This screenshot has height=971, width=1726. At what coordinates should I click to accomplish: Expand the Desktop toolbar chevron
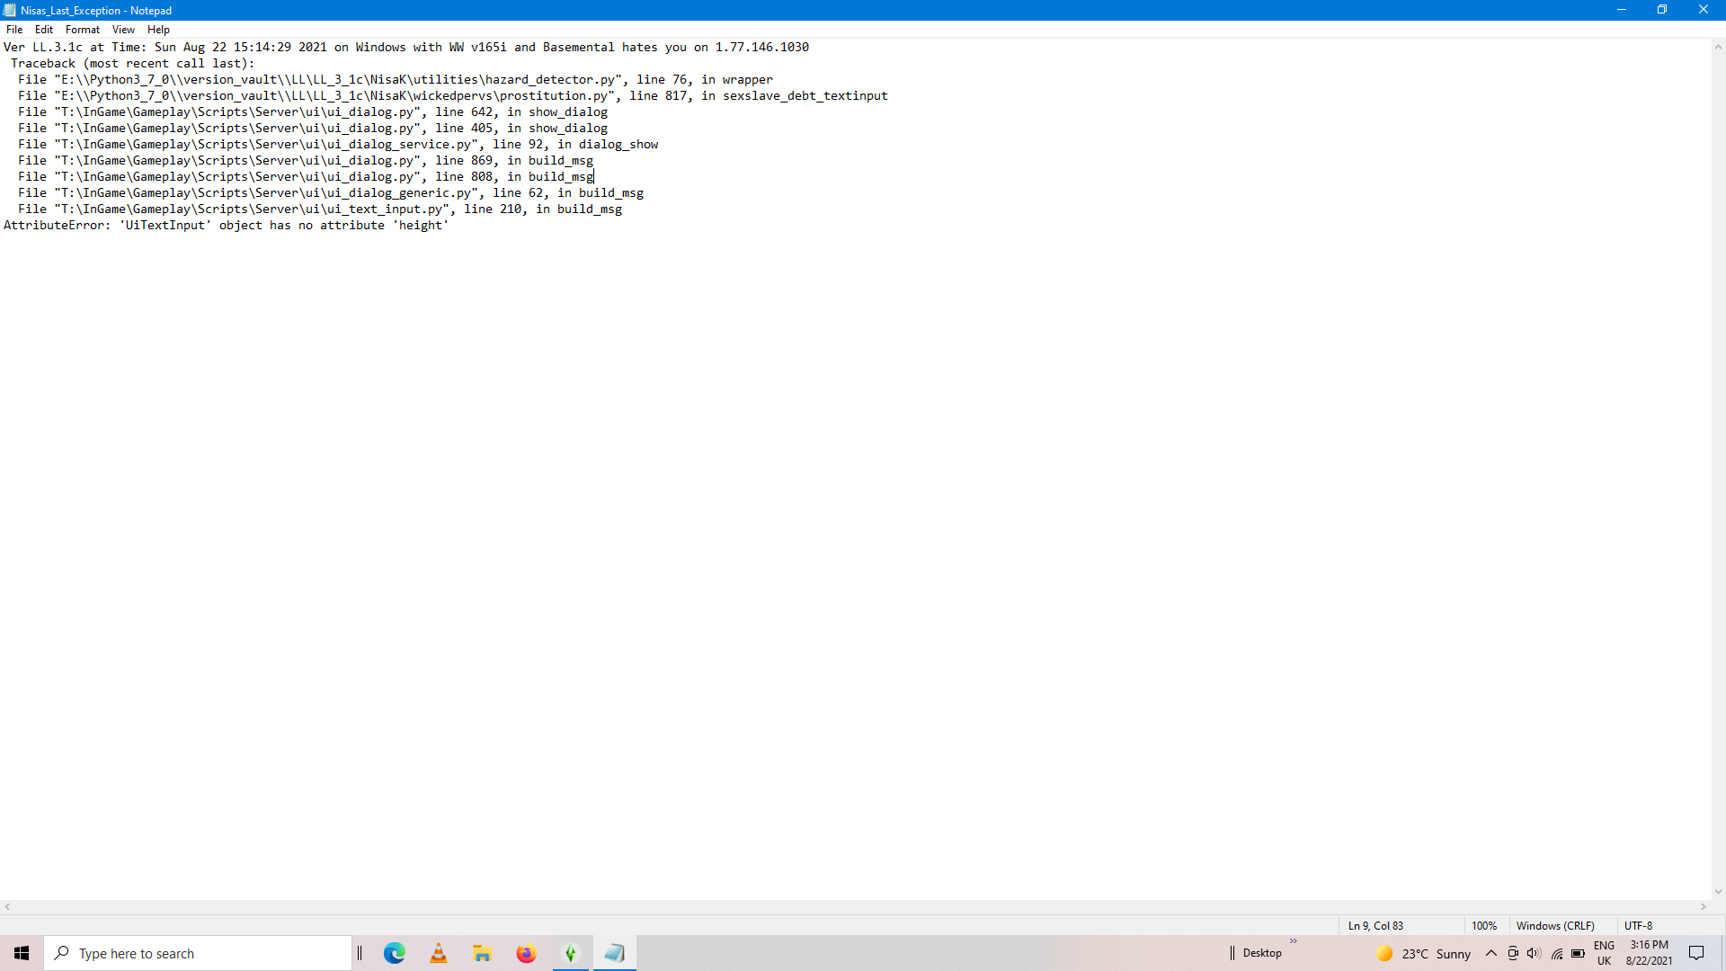click(x=1294, y=941)
